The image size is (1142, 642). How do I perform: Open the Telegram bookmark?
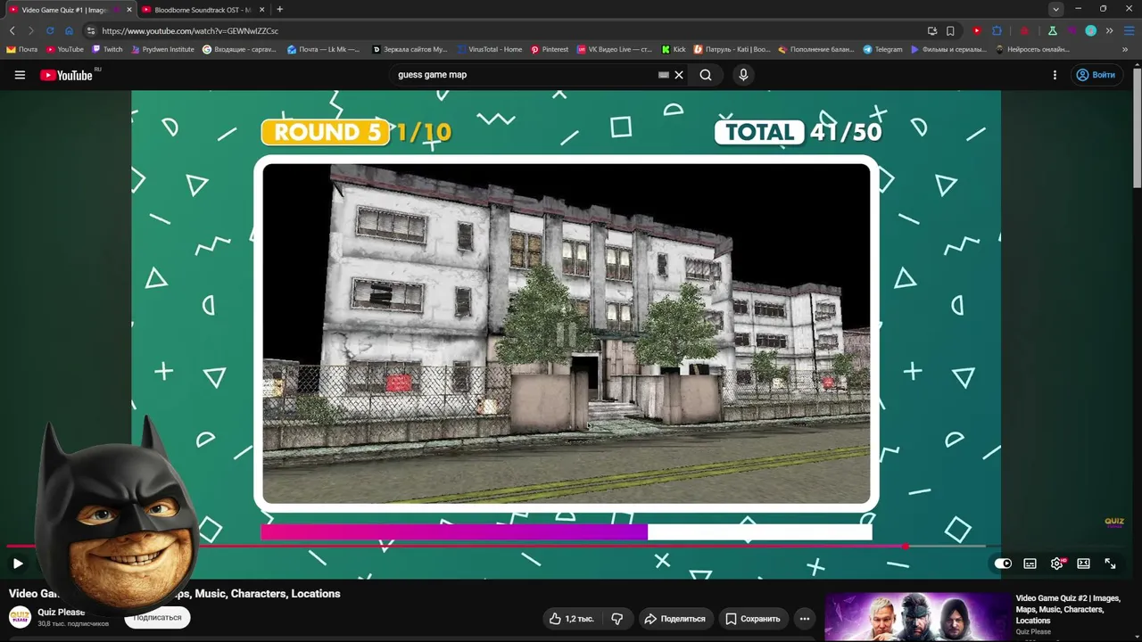point(882,50)
